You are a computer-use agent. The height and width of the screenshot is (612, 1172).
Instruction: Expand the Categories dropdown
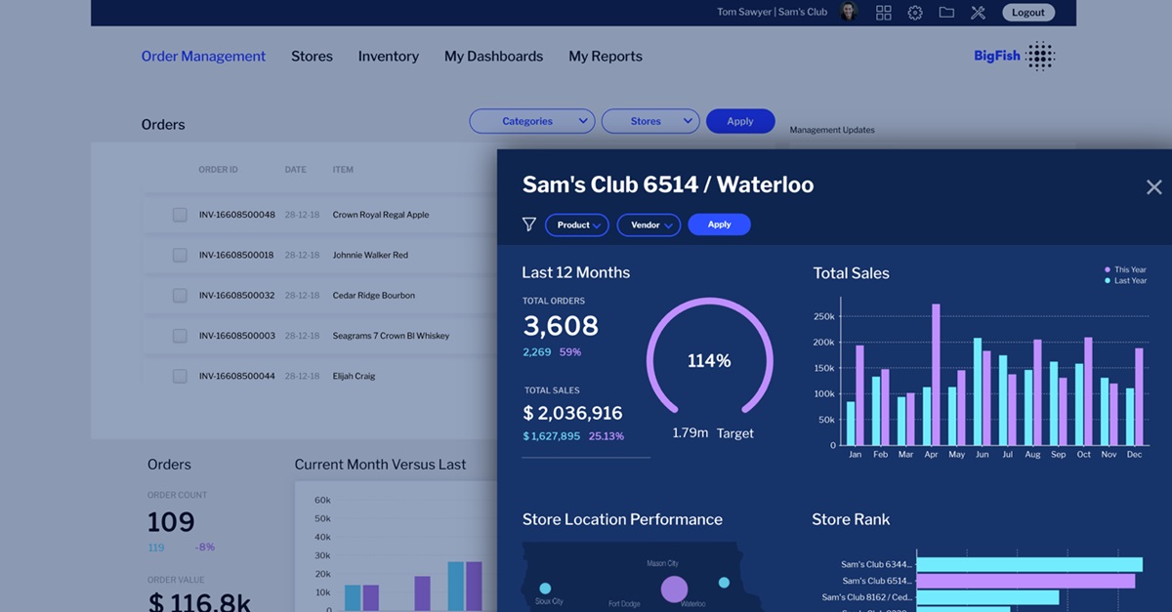click(x=532, y=121)
